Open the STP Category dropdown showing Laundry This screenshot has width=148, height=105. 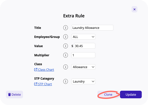tap(83, 81)
